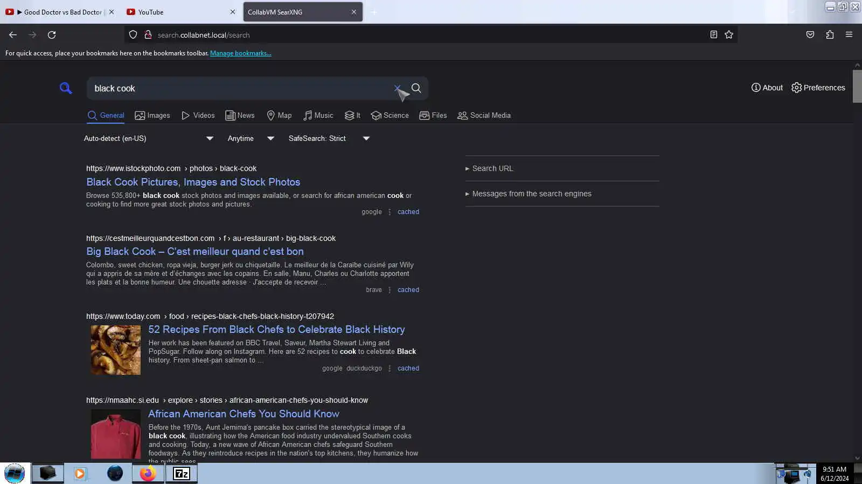Screen dimensions: 862x484
Task: Open the browser extensions panel
Action: (x=830, y=35)
